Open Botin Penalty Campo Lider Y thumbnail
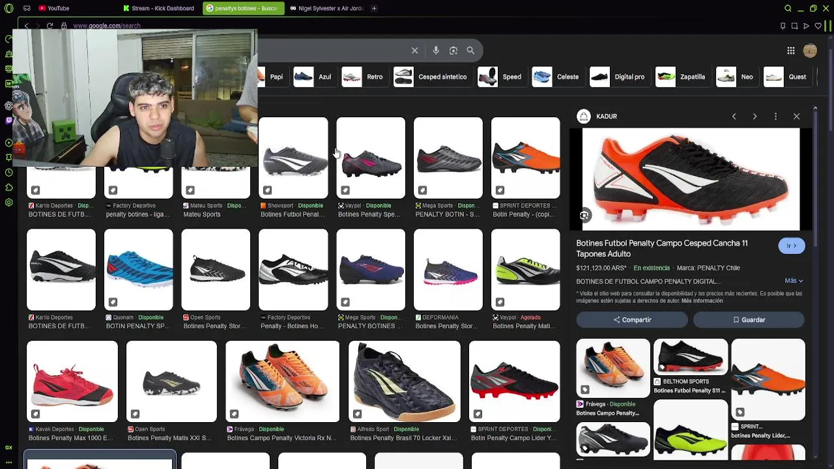This screenshot has height=469, width=834. (514, 381)
